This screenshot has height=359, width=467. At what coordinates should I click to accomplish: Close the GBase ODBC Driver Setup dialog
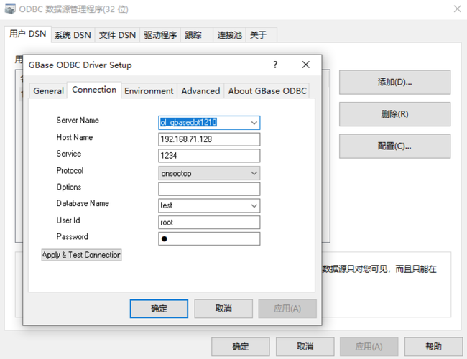pyautogui.click(x=305, y=65)
